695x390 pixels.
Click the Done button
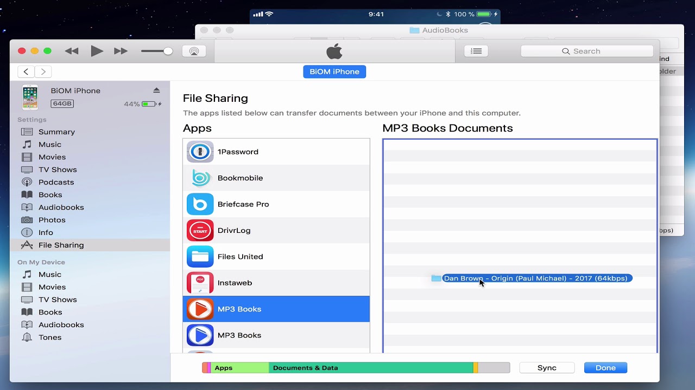[605, 368]
